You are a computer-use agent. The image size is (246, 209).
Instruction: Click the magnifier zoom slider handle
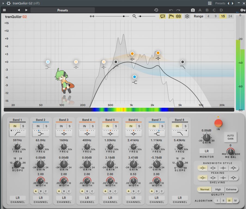pyautogui.click(x=140, y=16)
